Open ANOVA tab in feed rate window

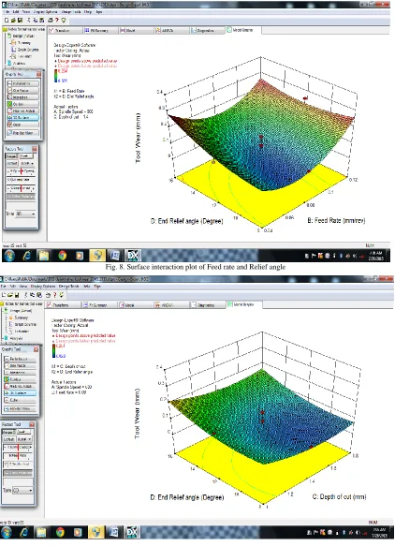click(x=171, y=31)
